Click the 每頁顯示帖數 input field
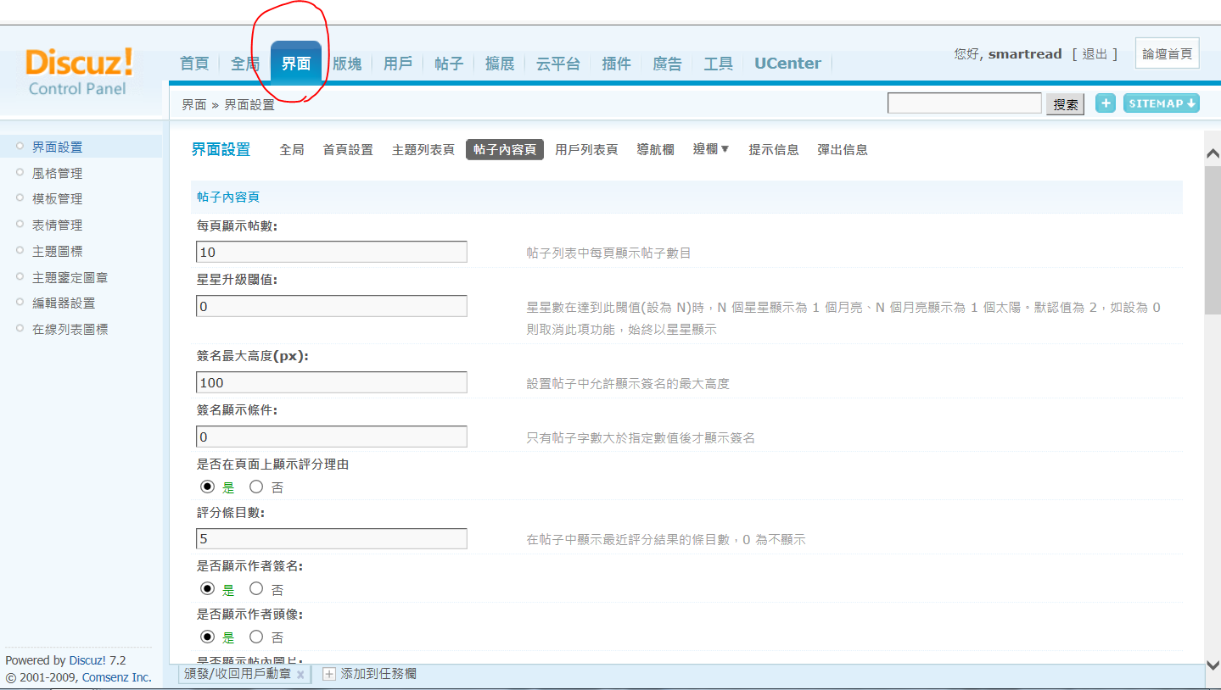This screenshot has height=690, width=1221. [332, 252]
